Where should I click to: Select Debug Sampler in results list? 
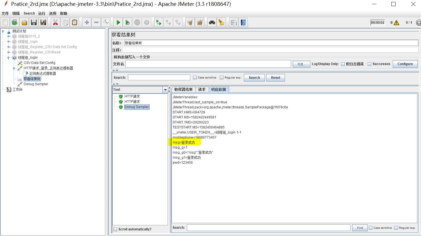tap(137, 107)
